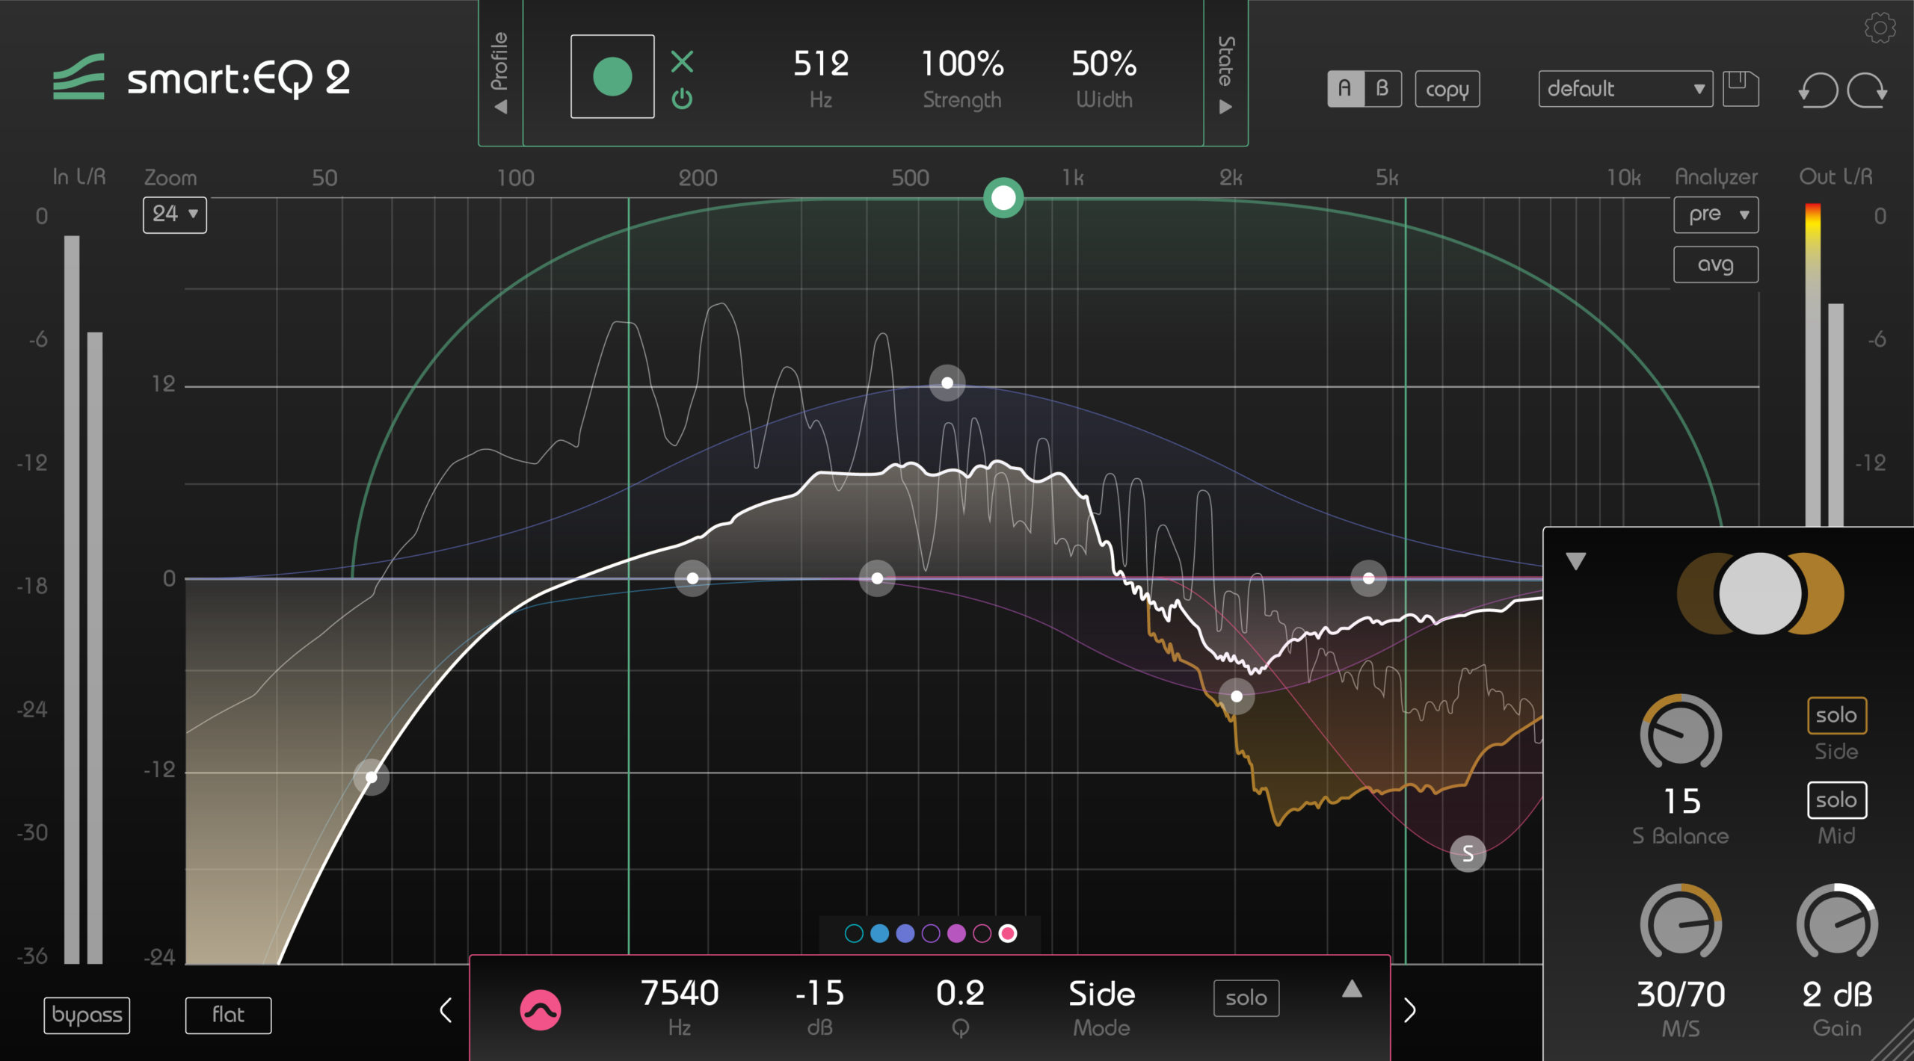
Task: Open the settings gear
Action: (1880, 28)
